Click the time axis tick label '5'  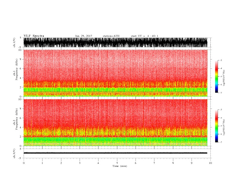117,163
